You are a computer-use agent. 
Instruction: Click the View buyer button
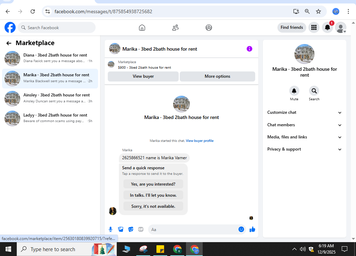143,76
